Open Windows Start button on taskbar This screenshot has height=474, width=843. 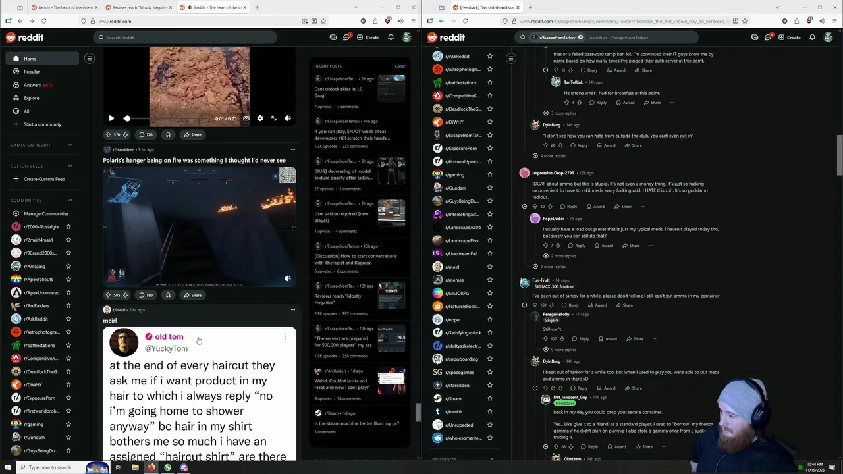coord(7,467)
